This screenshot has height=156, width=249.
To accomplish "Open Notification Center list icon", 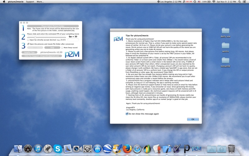I will [244, 2].
